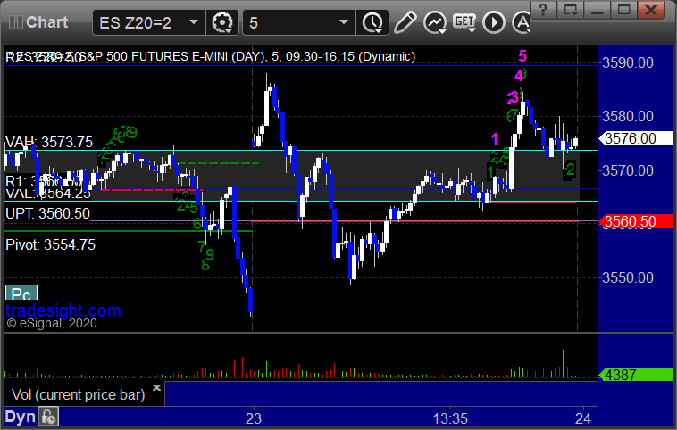This screenshot has width=677, height=430.
Task: Select the red 3560.50 price marker
Action: tap(636, 221)
